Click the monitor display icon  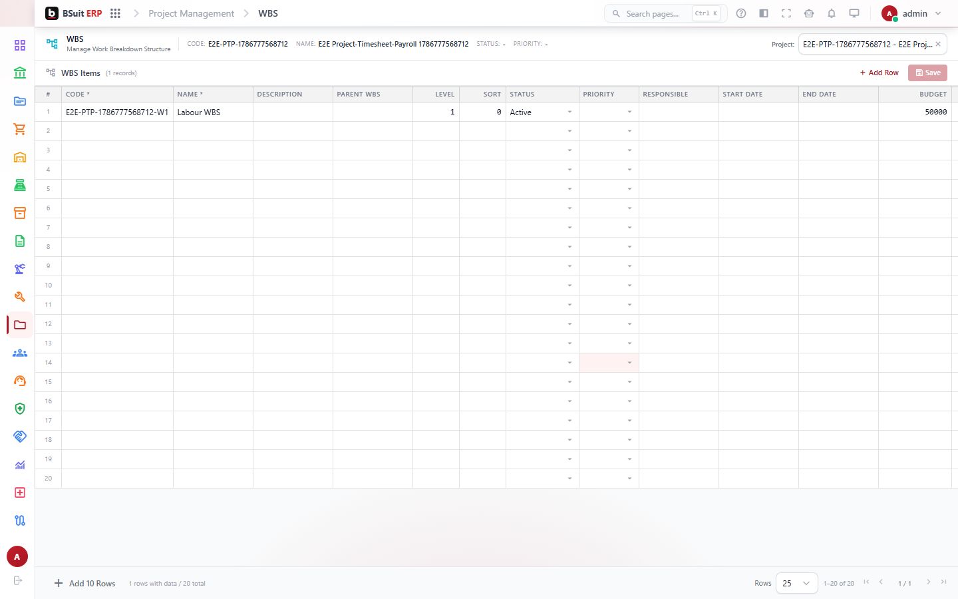point(854,13)
